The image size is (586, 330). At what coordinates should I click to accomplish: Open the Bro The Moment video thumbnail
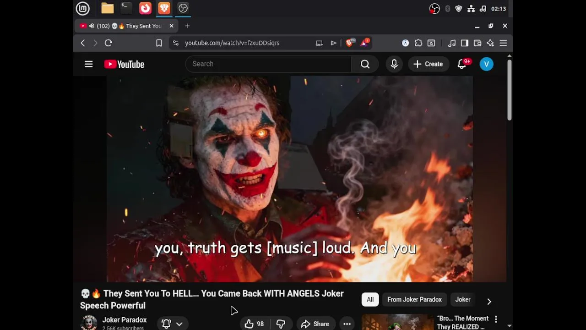click(x=397, y=322)
